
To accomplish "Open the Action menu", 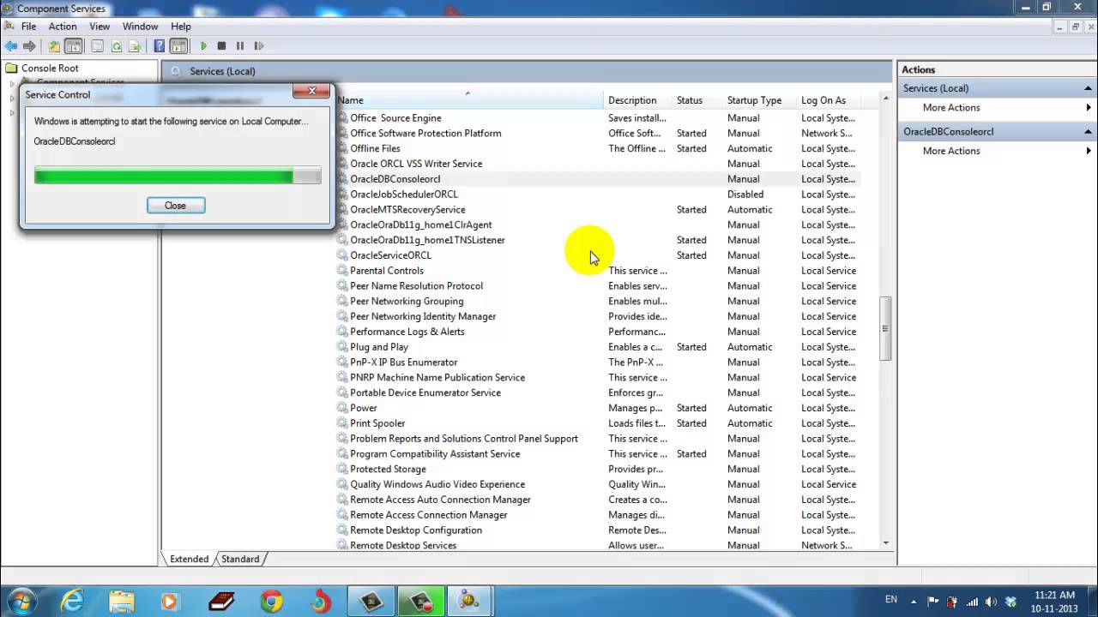I will [x=62, y=27].
